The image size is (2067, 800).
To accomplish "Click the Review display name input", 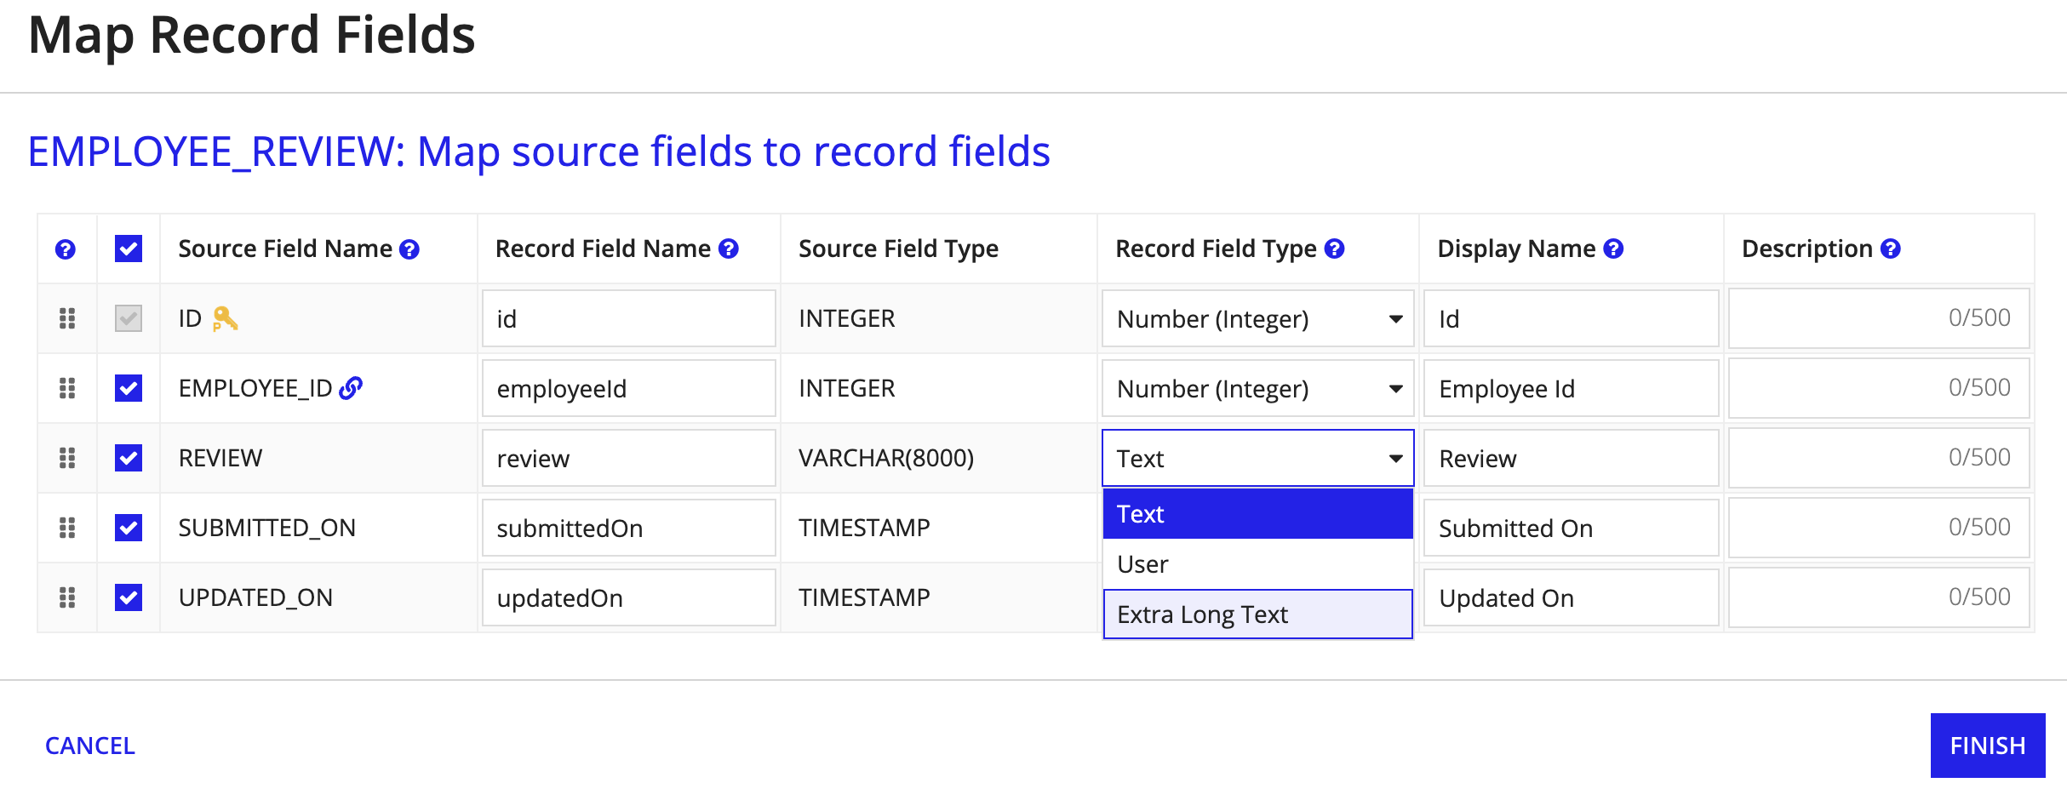I will pos(1572,458).
